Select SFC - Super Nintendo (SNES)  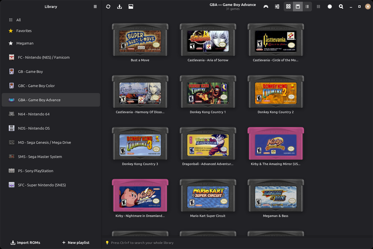point(51,185)
